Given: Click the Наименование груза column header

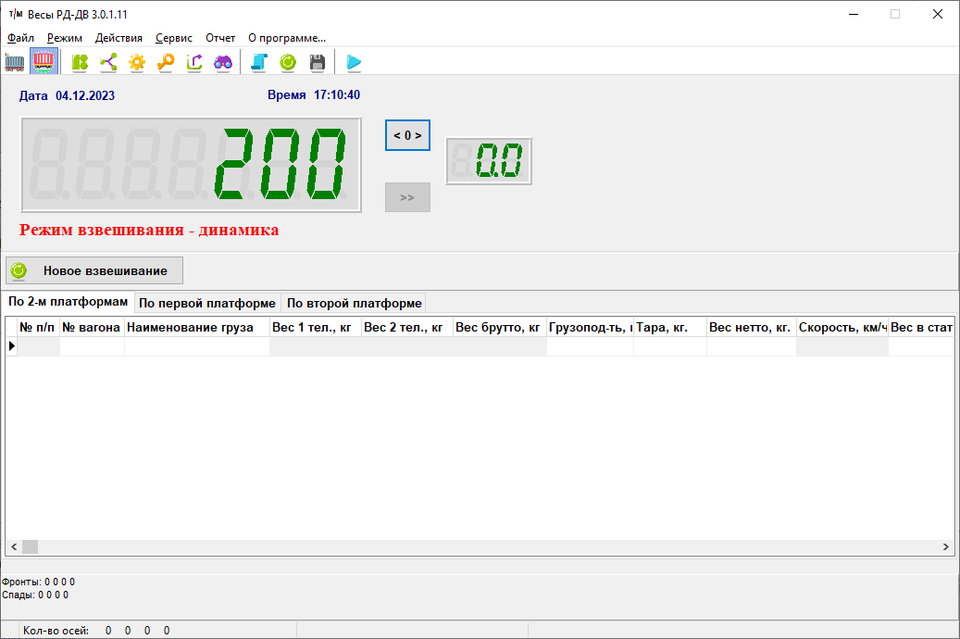Looking at the screenshot, I should click(x=196, y=327).
